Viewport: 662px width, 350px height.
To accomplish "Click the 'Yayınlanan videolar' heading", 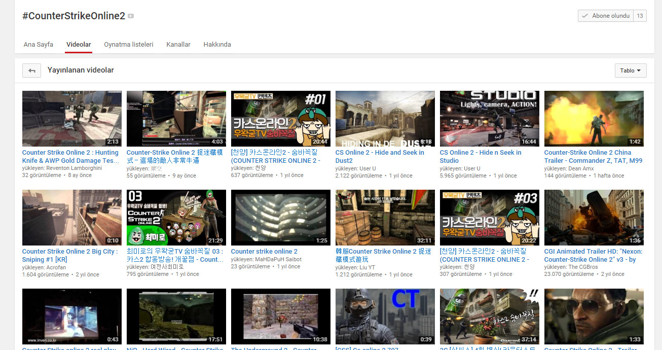I will click(x=81, y=70).
